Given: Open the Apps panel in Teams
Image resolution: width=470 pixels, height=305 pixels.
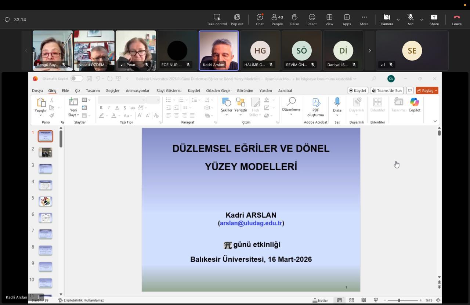Looking at the screenshot, I should tap(347, 20).
